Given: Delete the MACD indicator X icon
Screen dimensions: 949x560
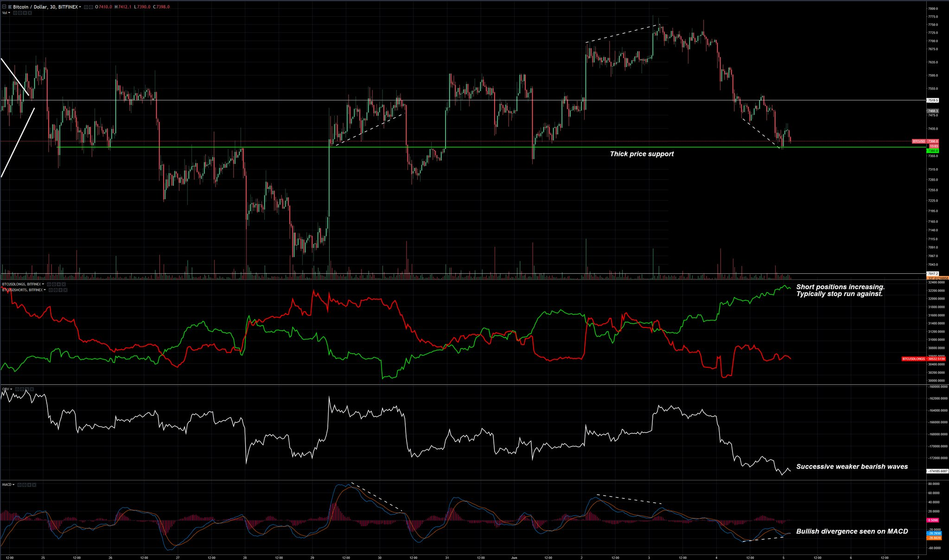Looking at the screenshot, I should point(34,484).
